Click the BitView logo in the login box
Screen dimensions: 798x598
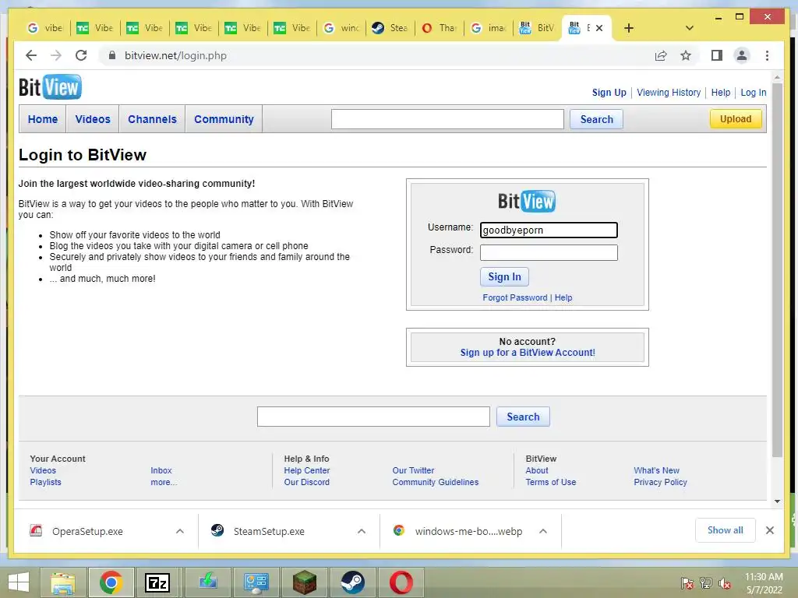coord(527,201)
